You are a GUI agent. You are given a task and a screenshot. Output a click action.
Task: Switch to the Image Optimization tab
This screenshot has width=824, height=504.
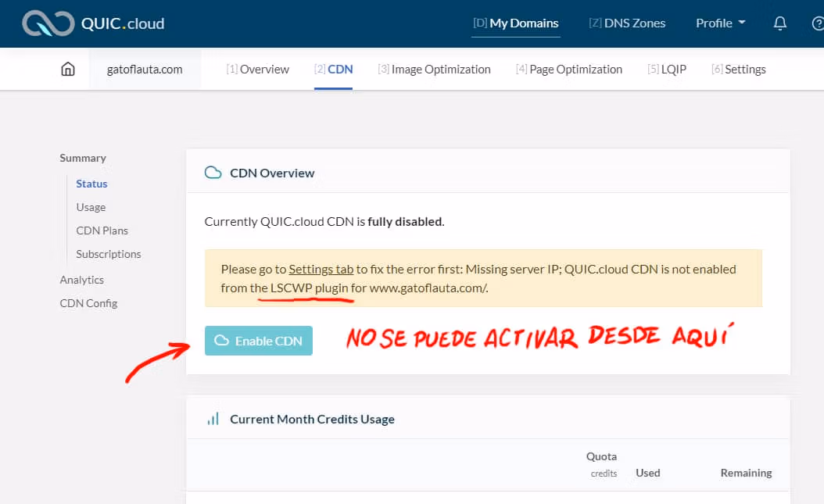tap(434, 70)
